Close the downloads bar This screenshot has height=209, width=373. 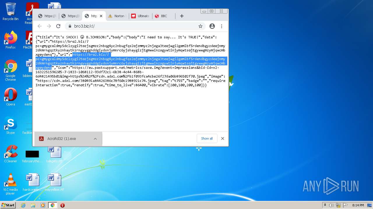pos(223,138)
